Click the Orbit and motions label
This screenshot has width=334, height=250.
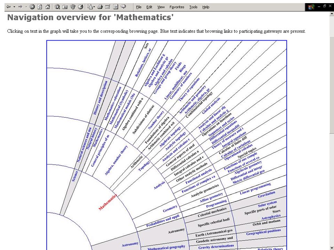click(267, 223)
